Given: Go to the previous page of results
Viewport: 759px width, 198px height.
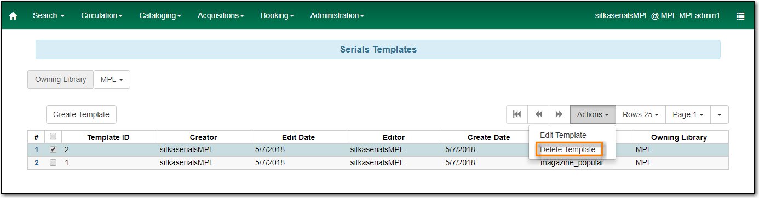Looking at the screenshot, I should tap(539, 114).
